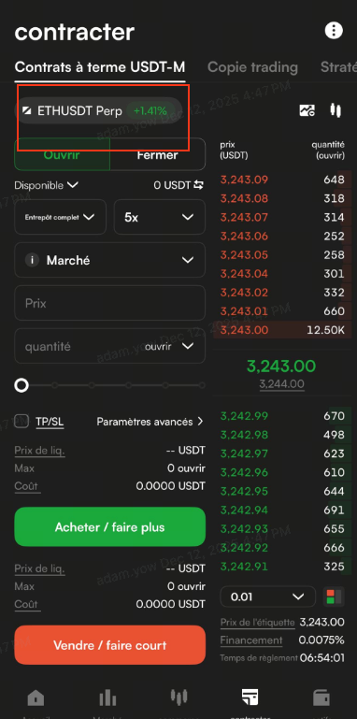Open the wallet icon in bottom bar
357x719 pixels.
(x=321, y=697)
